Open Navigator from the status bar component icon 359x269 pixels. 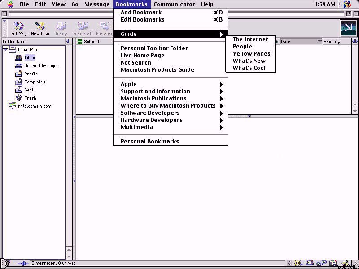(x=298, y=264)
